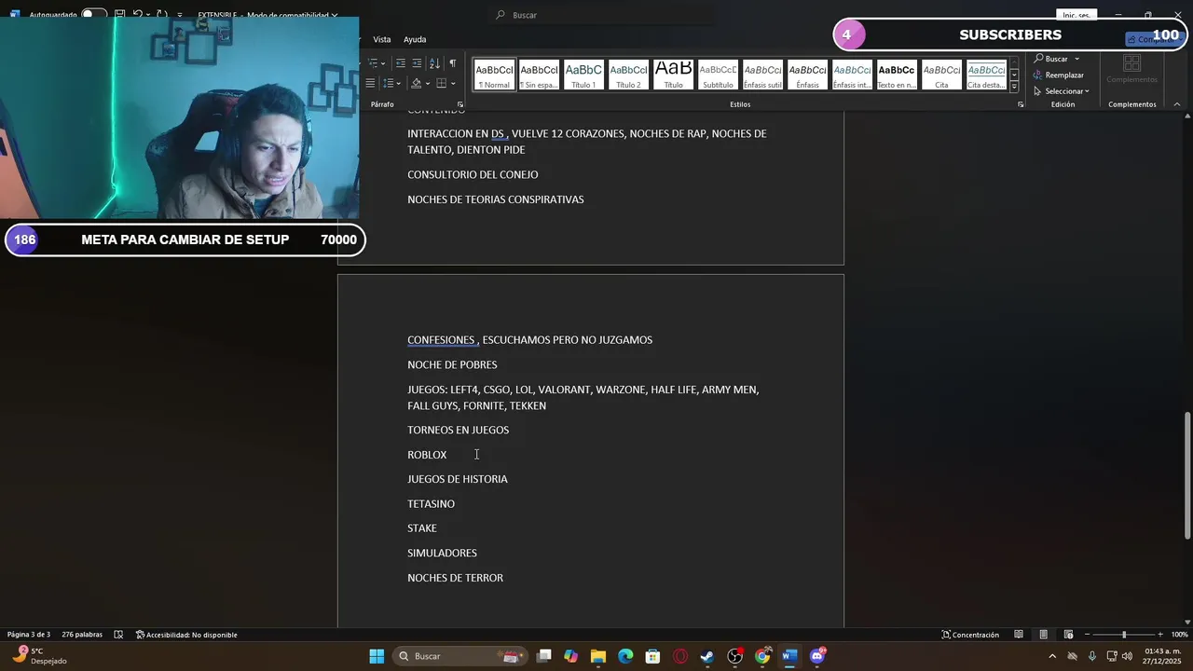Apply the Título 1 style

583,75
